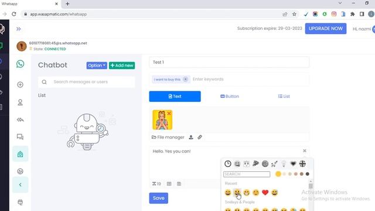Click the upload file icon
Image resolution: width=375 pixels, height=211 pixels.
pyautogui.click(x=191, y=137)
